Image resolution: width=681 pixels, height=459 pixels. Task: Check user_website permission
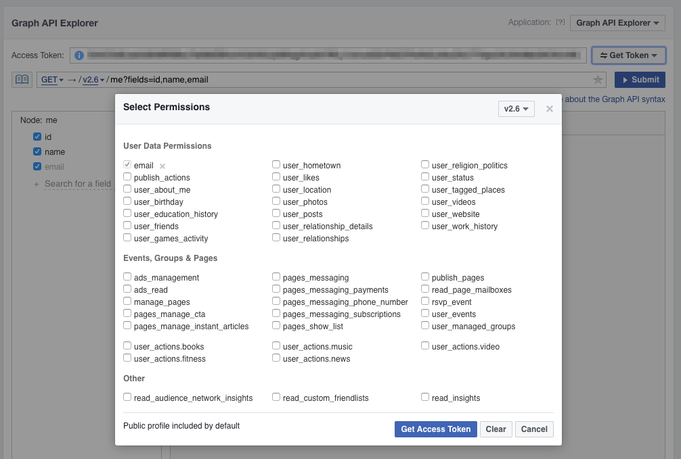click(425, 213)
